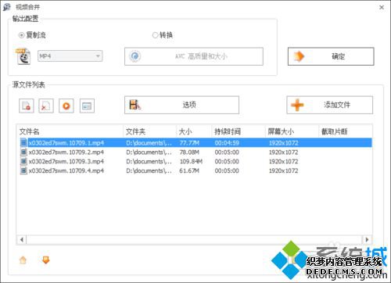Click the video icon of 10709.2.mp4 row
The image size is (391, 283).
point(23,152)
